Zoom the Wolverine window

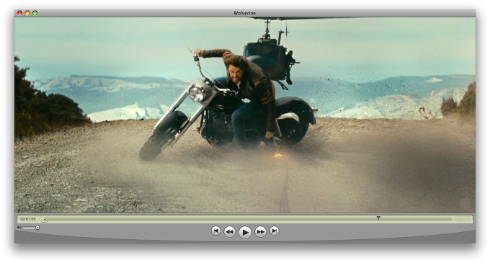pos(35,13)
